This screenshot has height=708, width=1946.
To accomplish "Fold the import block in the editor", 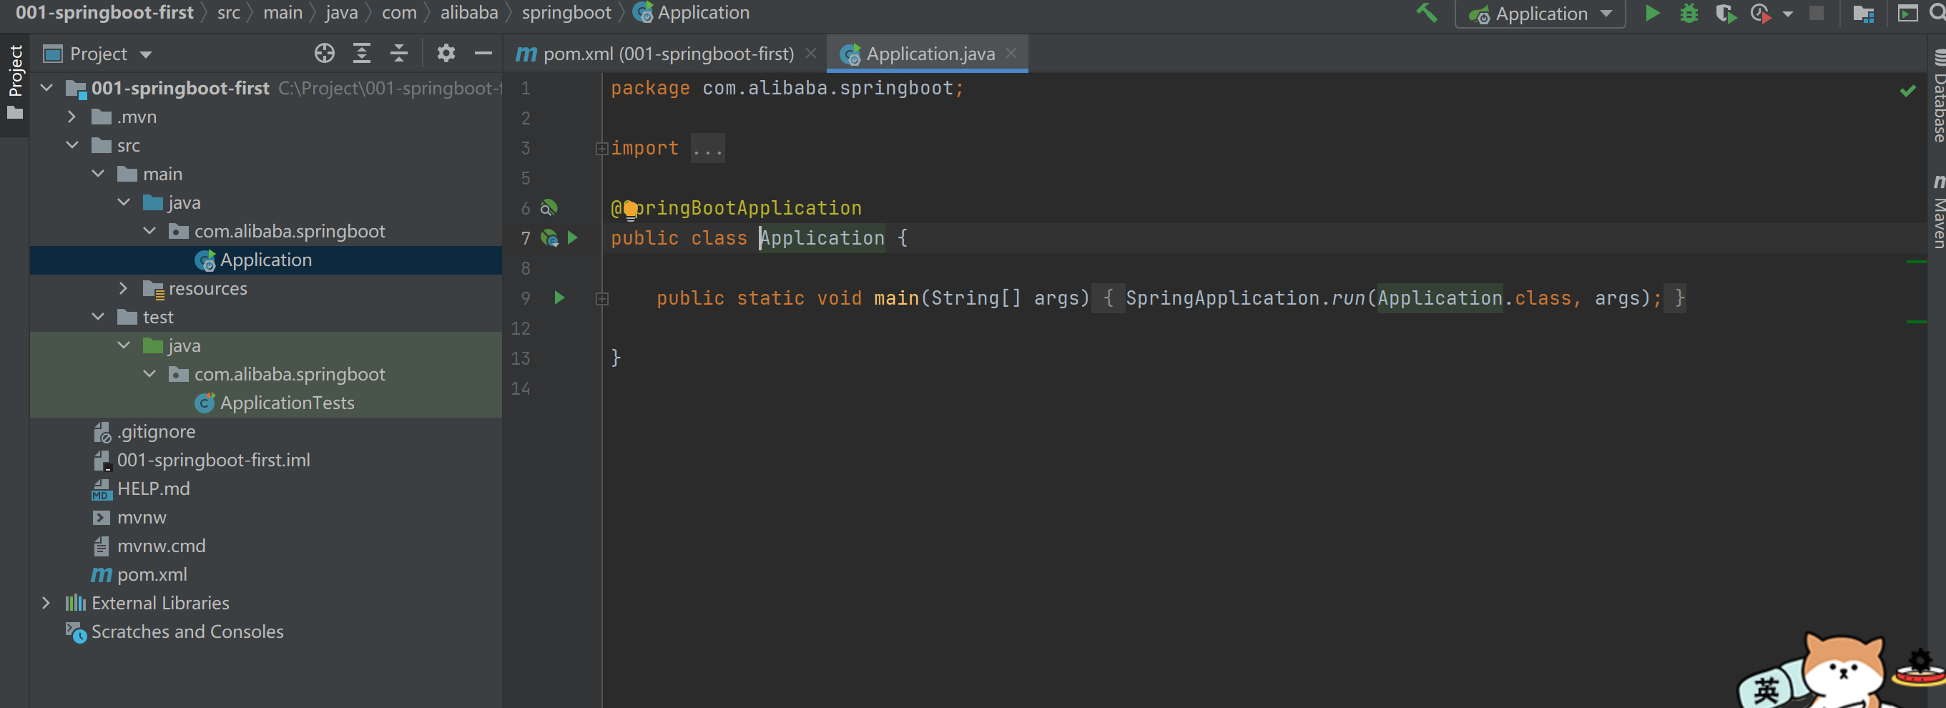I will pyautogui.click(x=601, y=148).
